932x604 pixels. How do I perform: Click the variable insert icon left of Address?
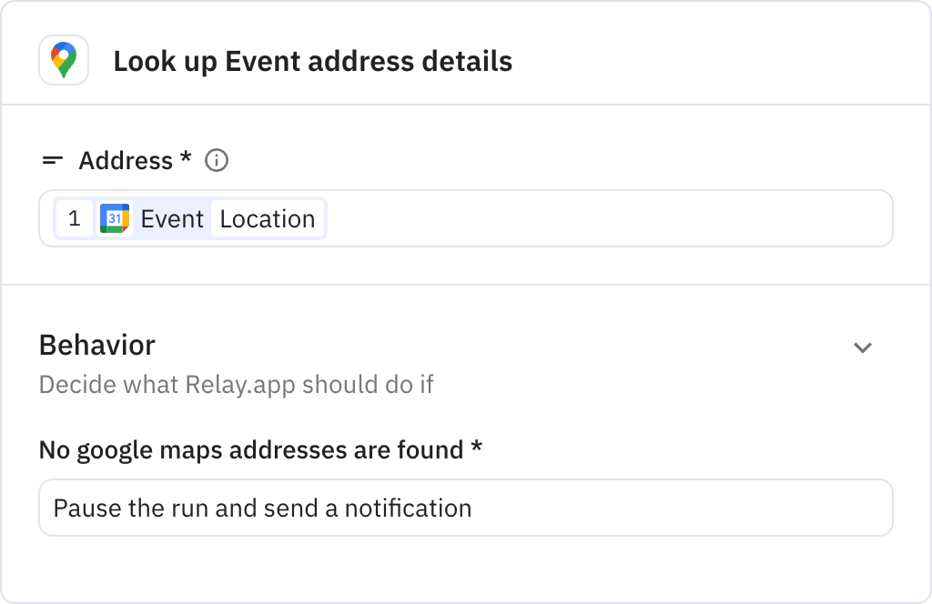52,160
